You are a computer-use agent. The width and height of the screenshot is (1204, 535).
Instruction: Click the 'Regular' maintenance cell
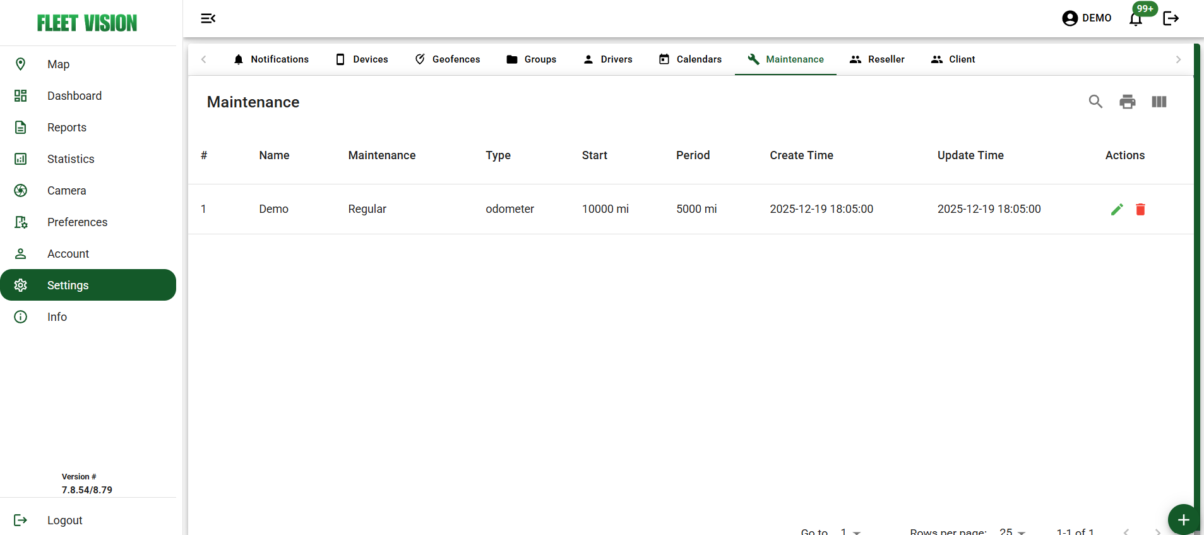tap(367, 209)
